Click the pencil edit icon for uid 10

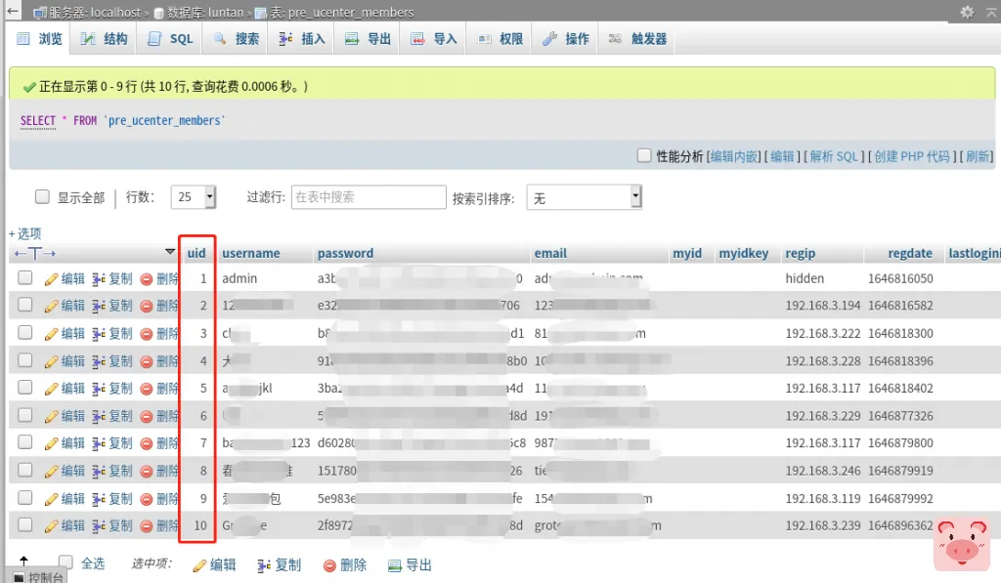coord(52,526)
